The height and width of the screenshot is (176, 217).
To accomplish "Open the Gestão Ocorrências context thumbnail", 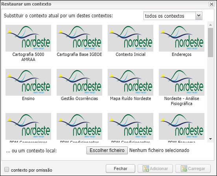I will point(79,82).
